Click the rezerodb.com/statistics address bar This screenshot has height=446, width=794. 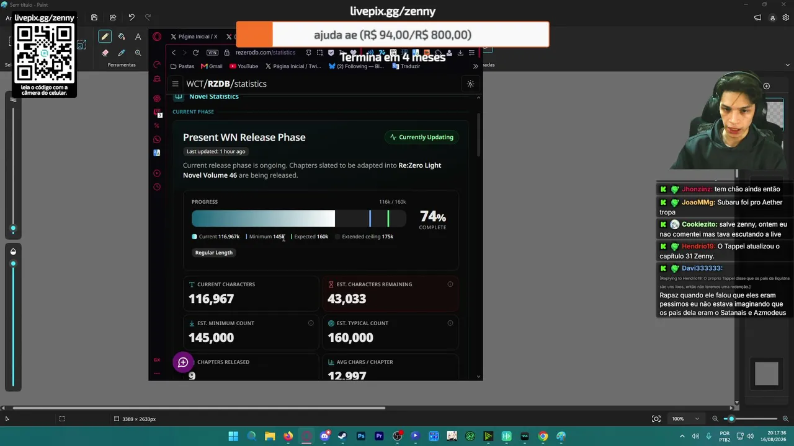pos(265,53)
